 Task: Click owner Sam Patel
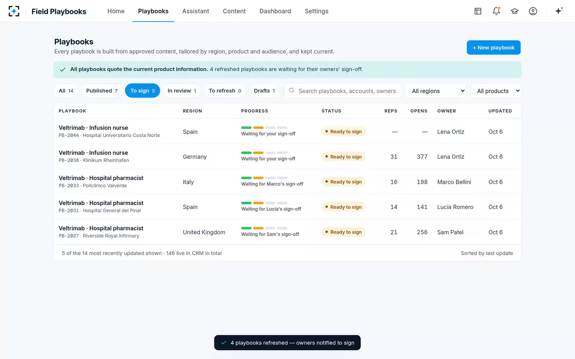450,232
